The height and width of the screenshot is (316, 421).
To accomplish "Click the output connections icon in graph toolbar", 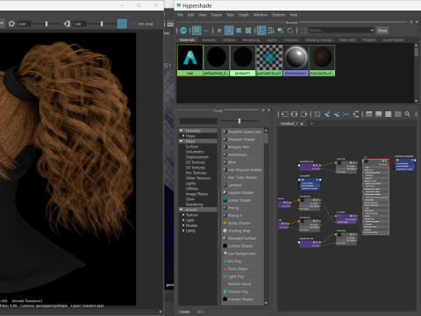I will coord(304,114).
